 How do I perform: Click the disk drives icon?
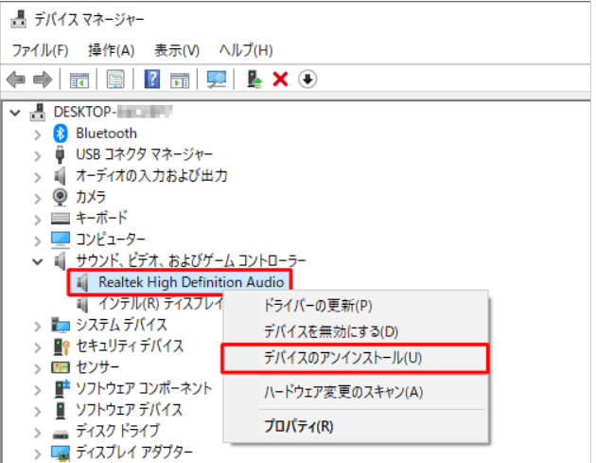pos(61,434)
